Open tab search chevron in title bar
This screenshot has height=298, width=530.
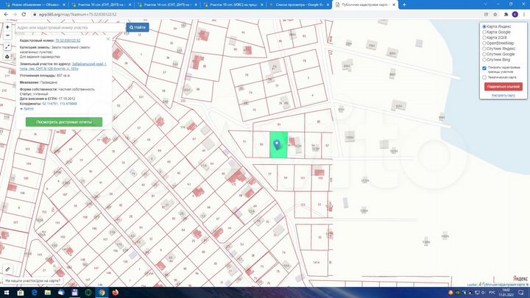486,4
